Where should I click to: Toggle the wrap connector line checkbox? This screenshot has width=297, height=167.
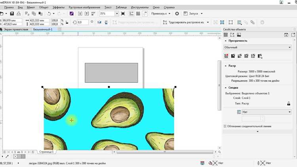coord(225,126)
